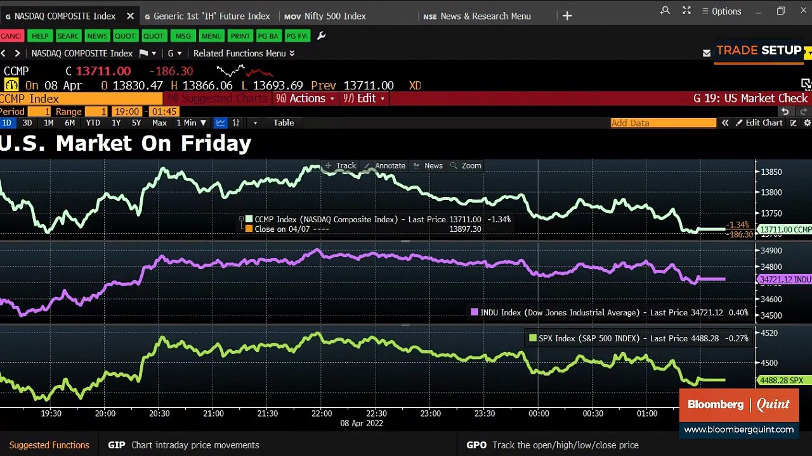Click the 19:00 start time field
Image resolution: width=812 pixels, height=456 pixels.
click(127, 111)
